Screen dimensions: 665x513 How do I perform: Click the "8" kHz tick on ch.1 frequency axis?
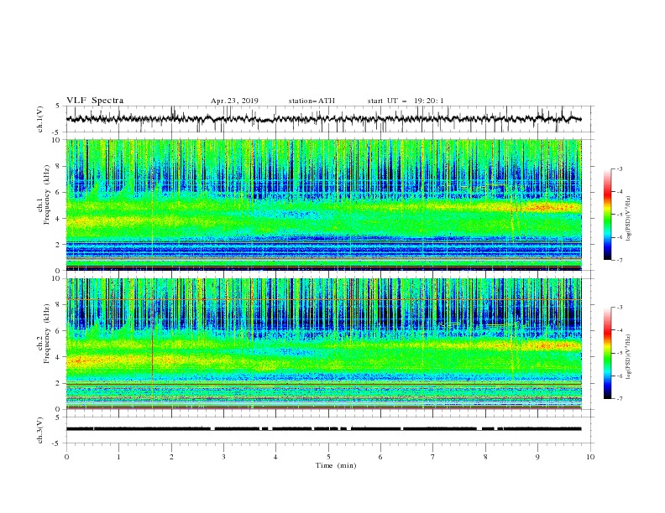[x=60, y=166]
